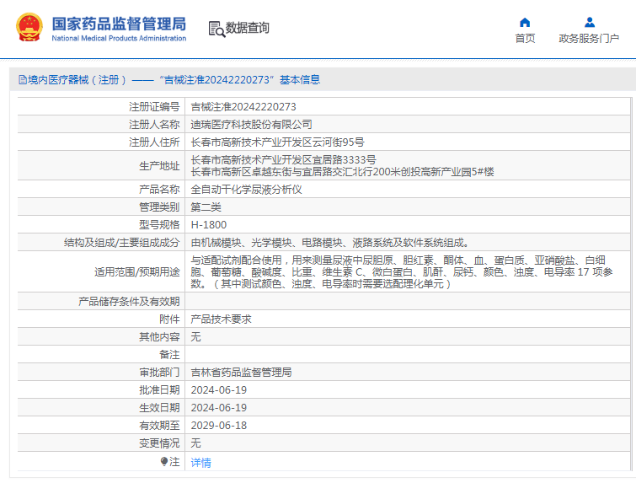Select address 长春市高新技术产业开发区云河街95号
The height and width of the screenshot is (483, 636).
coord(277,142)
